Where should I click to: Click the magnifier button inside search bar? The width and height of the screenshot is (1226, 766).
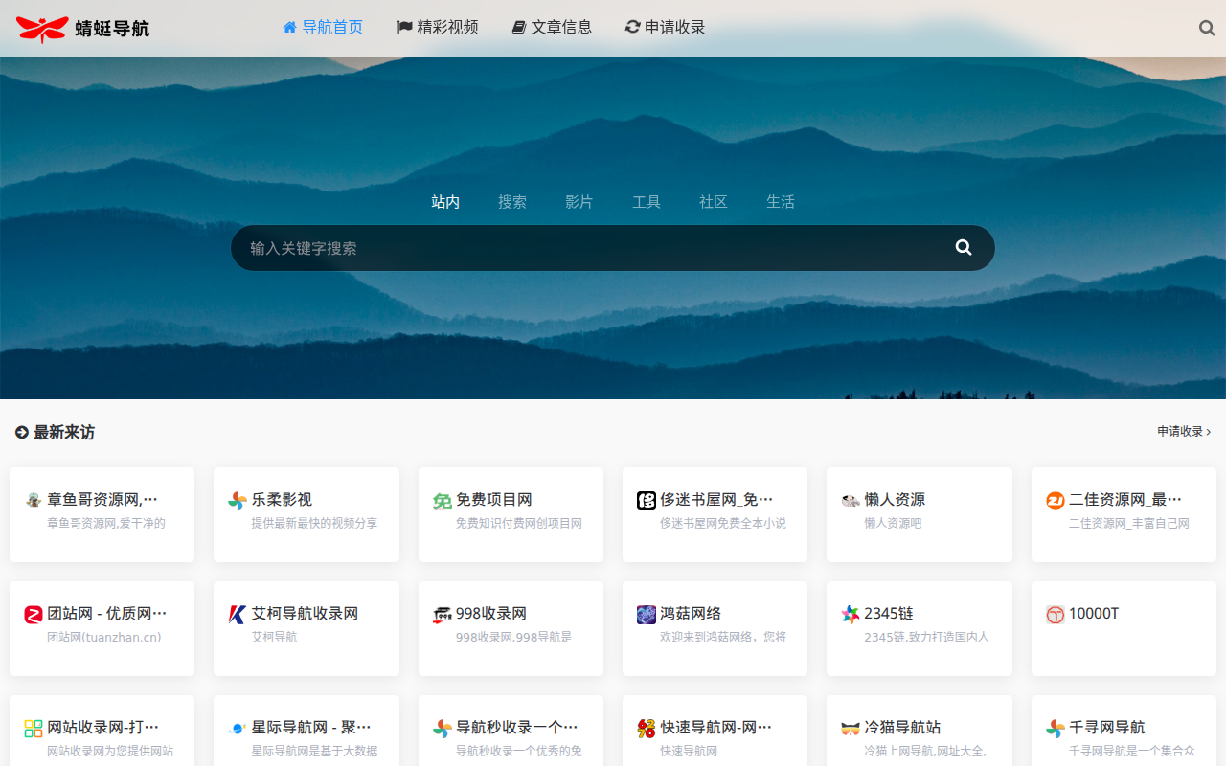click(964, 248)
